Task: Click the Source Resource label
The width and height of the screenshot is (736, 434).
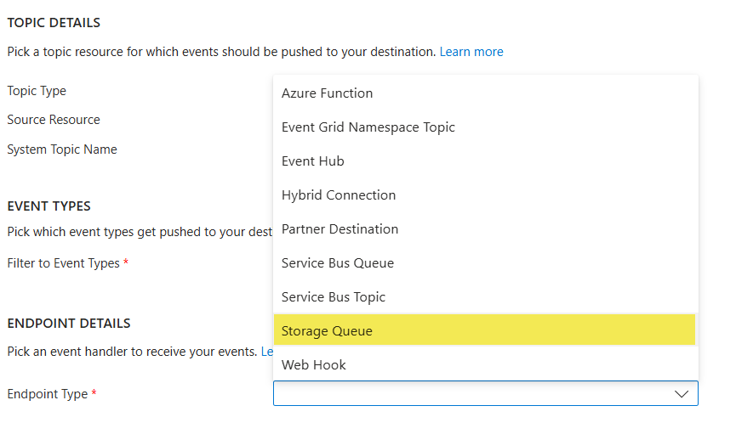Action: [54, 120]
